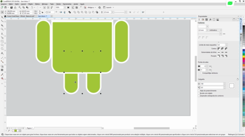Enable Atrás do preenchimento checkbox
This screenshot has width=245, height=137.
coord(199,91)
